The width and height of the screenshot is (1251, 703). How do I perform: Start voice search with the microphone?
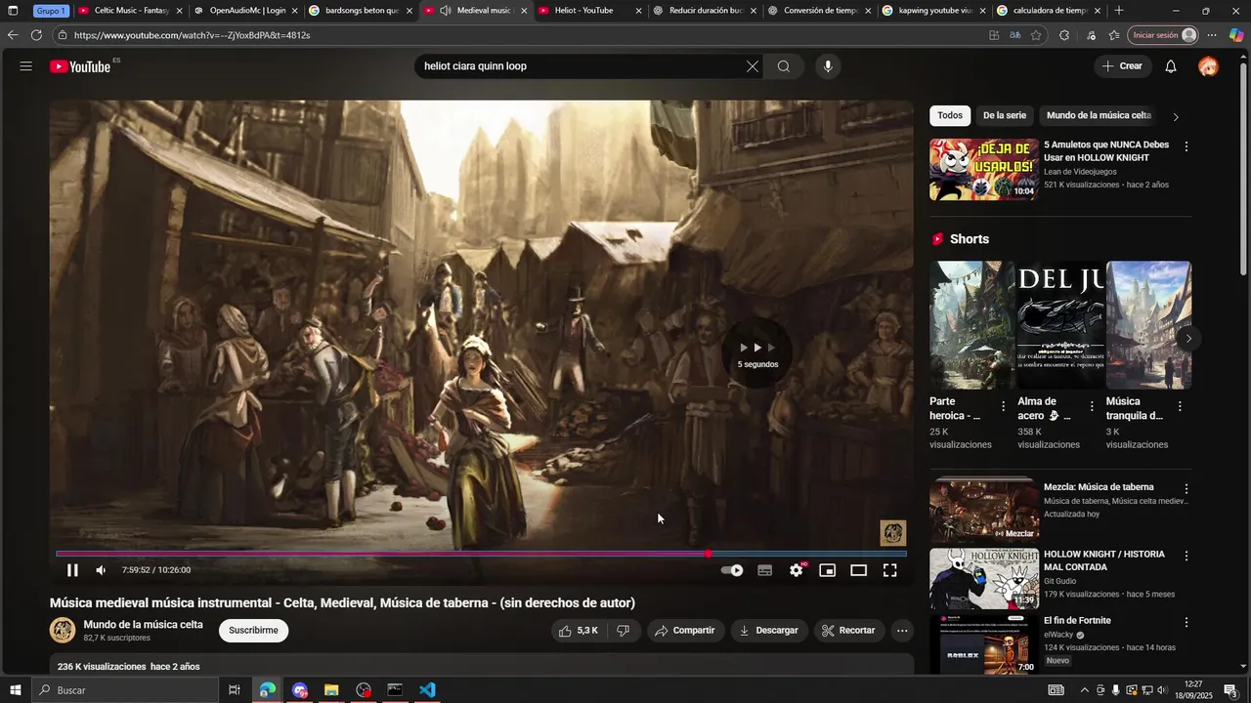coord(828,66)
